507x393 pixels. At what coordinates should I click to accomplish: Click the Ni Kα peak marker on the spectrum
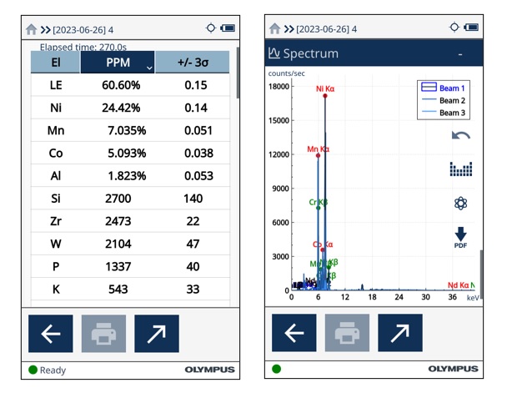click(324, 96)
